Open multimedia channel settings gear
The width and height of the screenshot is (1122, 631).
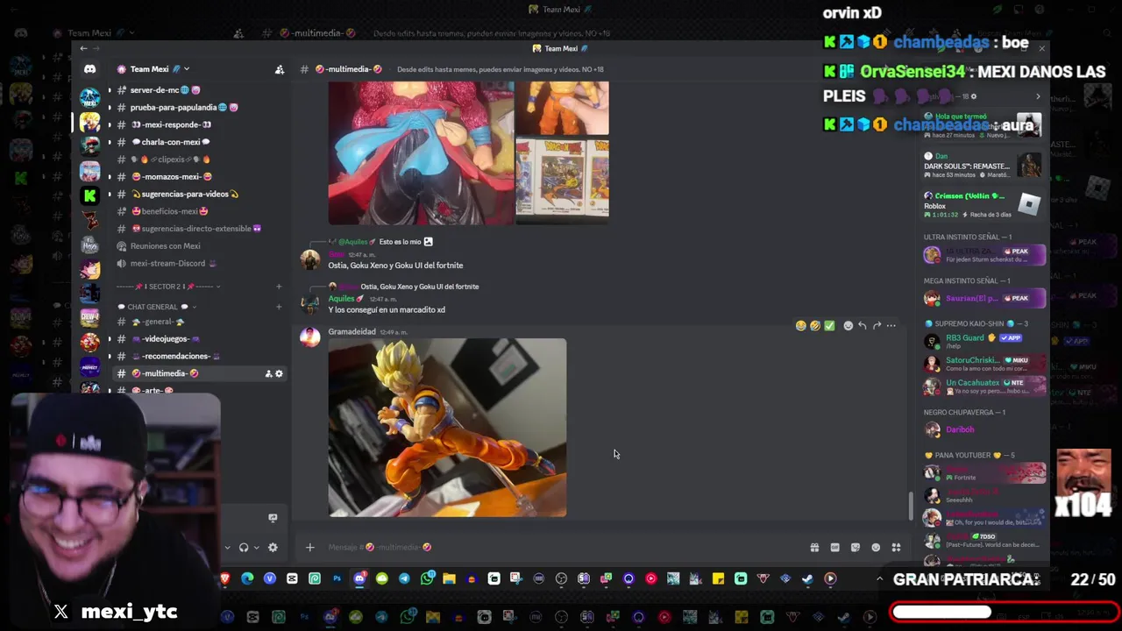pyautogui.click(x=280, y=374)
